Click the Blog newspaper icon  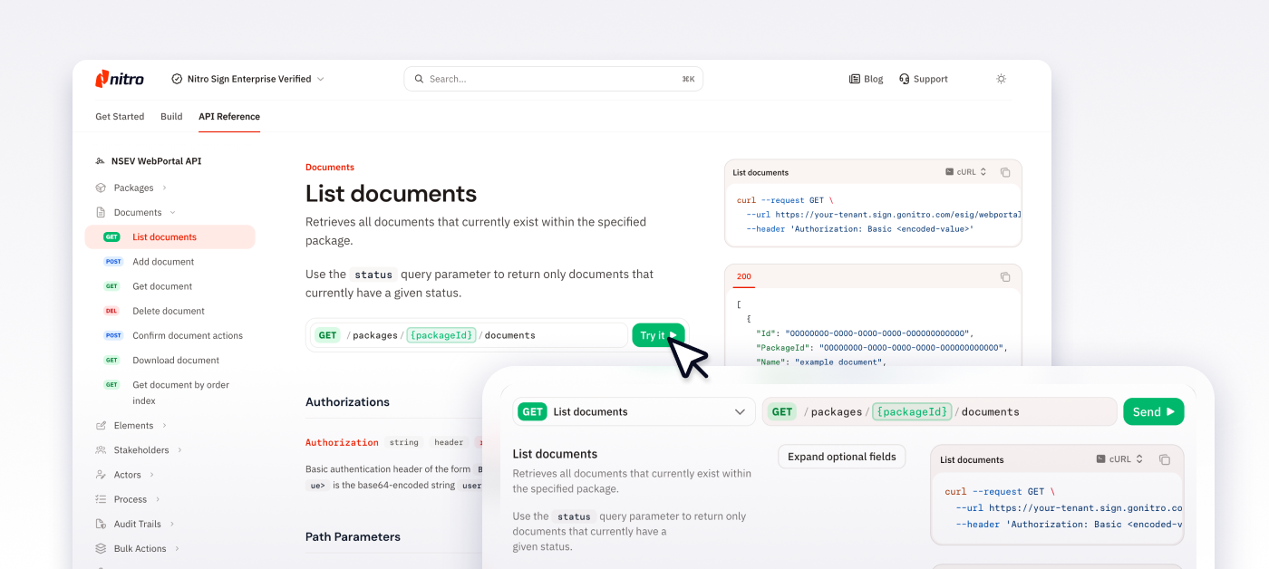(854, 79)
